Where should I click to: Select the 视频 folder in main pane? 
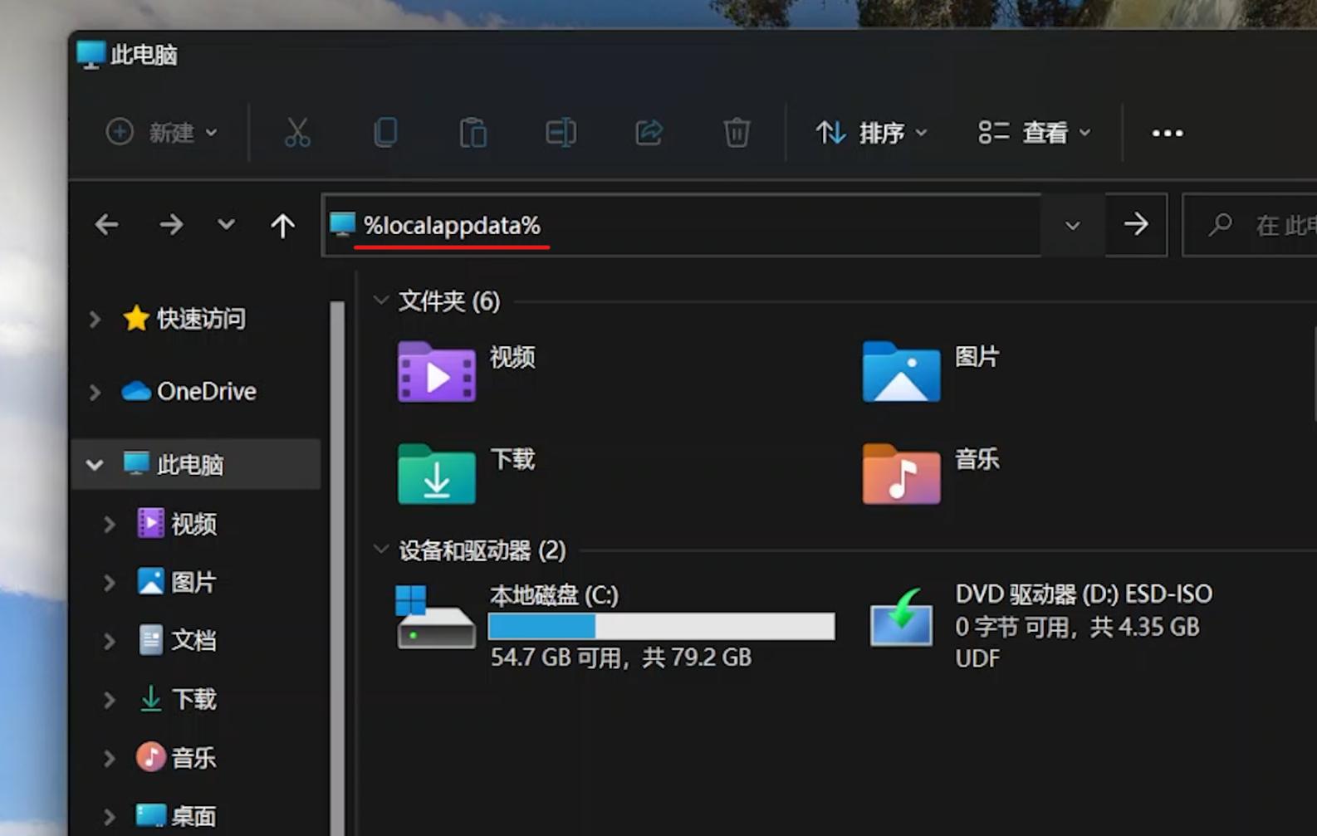468,372
